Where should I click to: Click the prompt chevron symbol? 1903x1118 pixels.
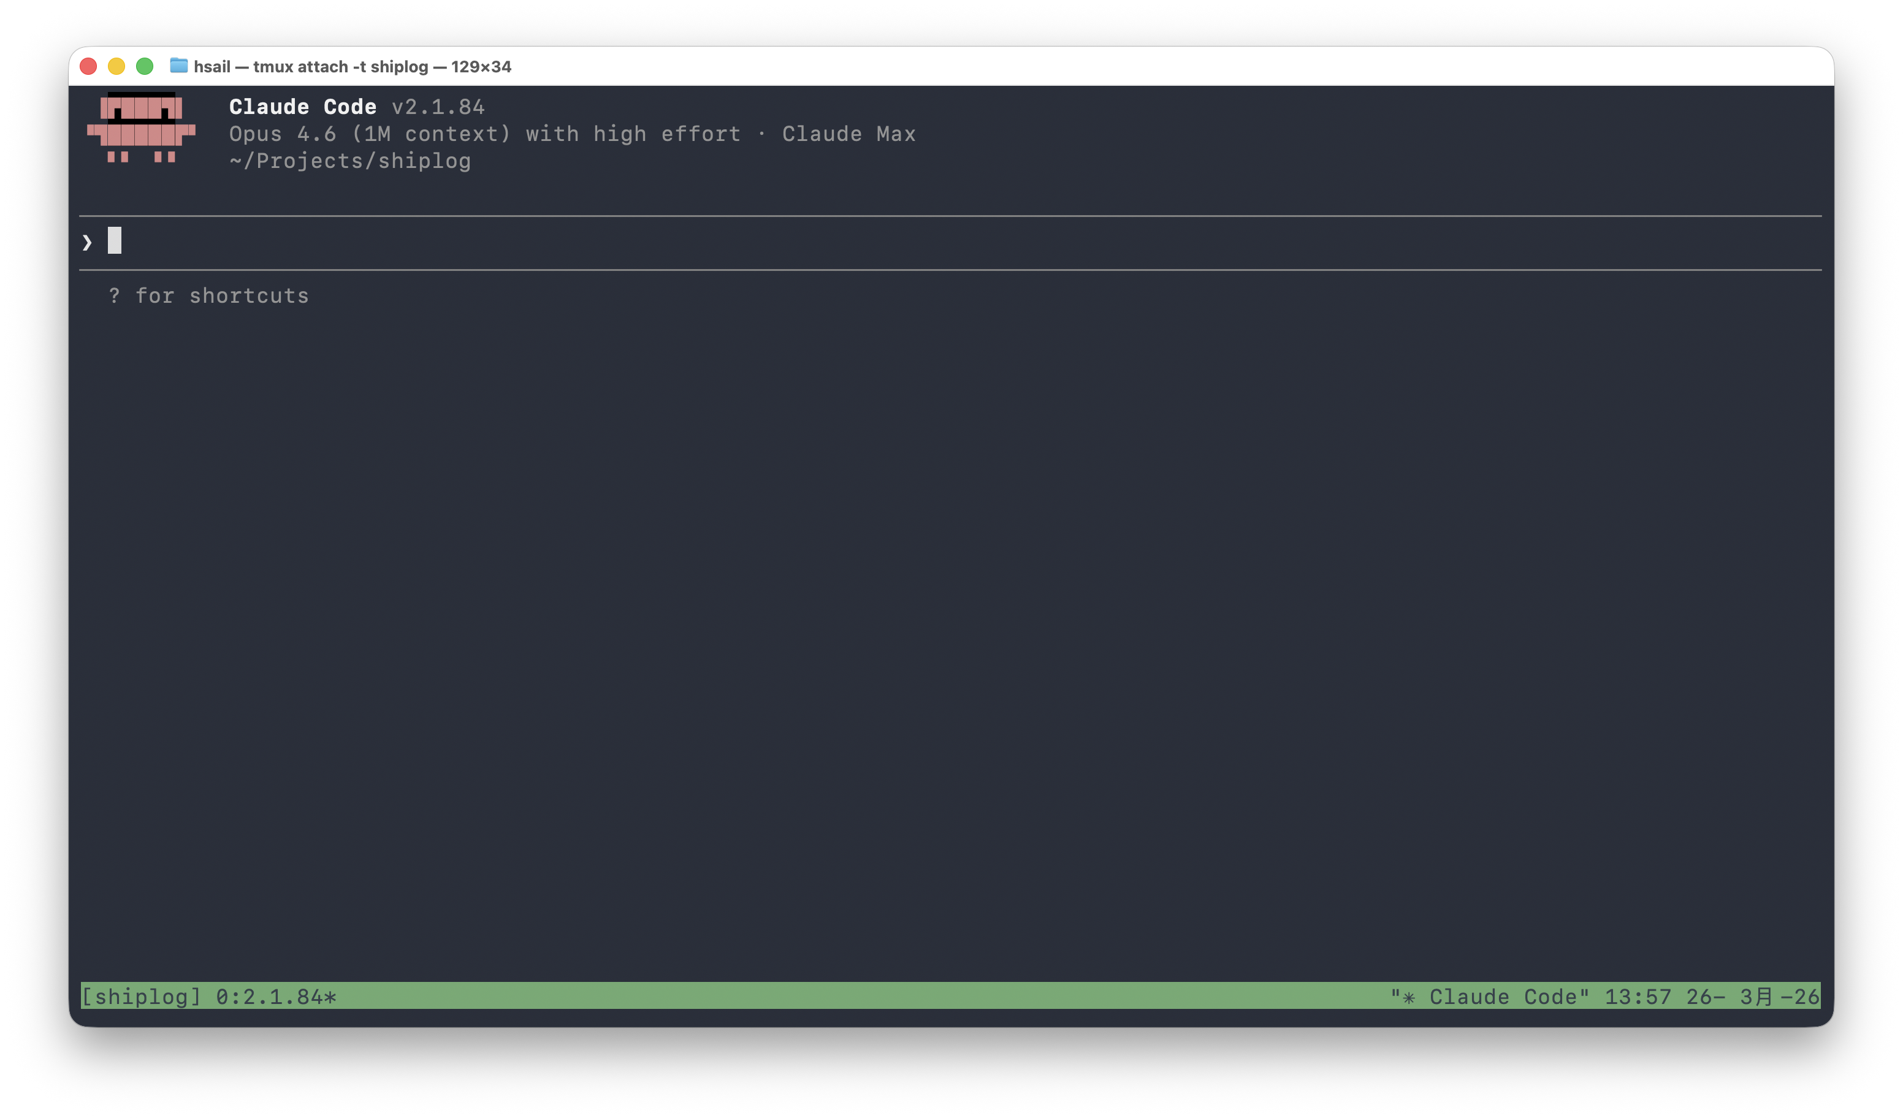[x=87, y=242]
